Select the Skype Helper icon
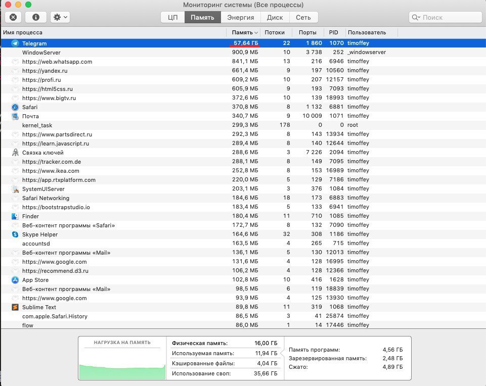The width and height of the screenshot is (486, 386). [x=15, y=234]
